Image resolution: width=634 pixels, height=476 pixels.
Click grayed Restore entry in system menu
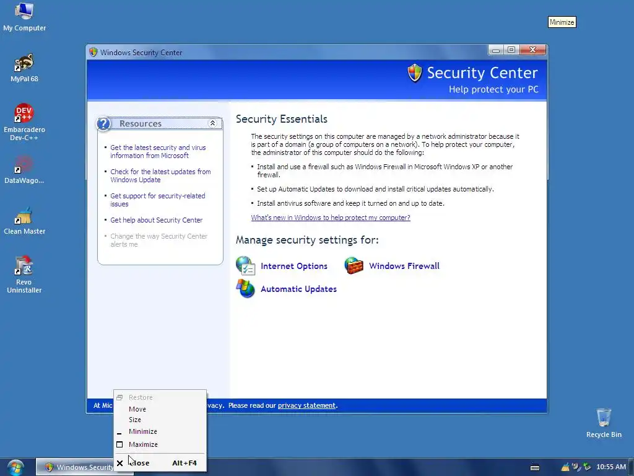[160, 397]
